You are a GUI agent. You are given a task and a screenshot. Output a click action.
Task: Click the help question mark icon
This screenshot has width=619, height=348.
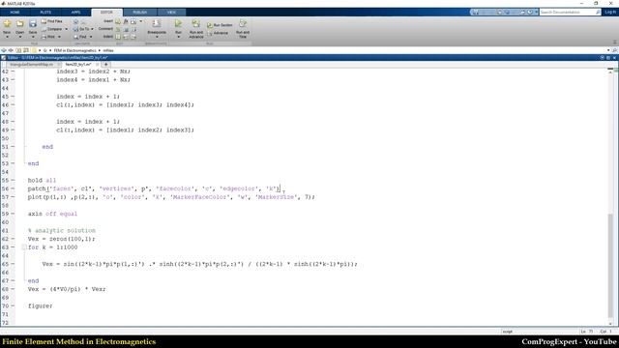(530, 13)
